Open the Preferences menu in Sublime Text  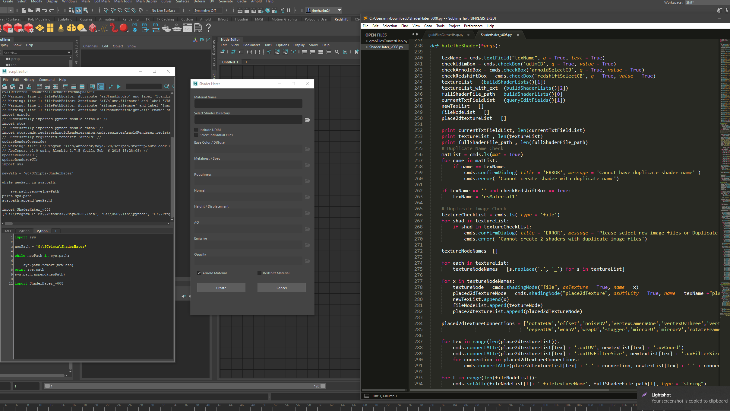[473, 26]
